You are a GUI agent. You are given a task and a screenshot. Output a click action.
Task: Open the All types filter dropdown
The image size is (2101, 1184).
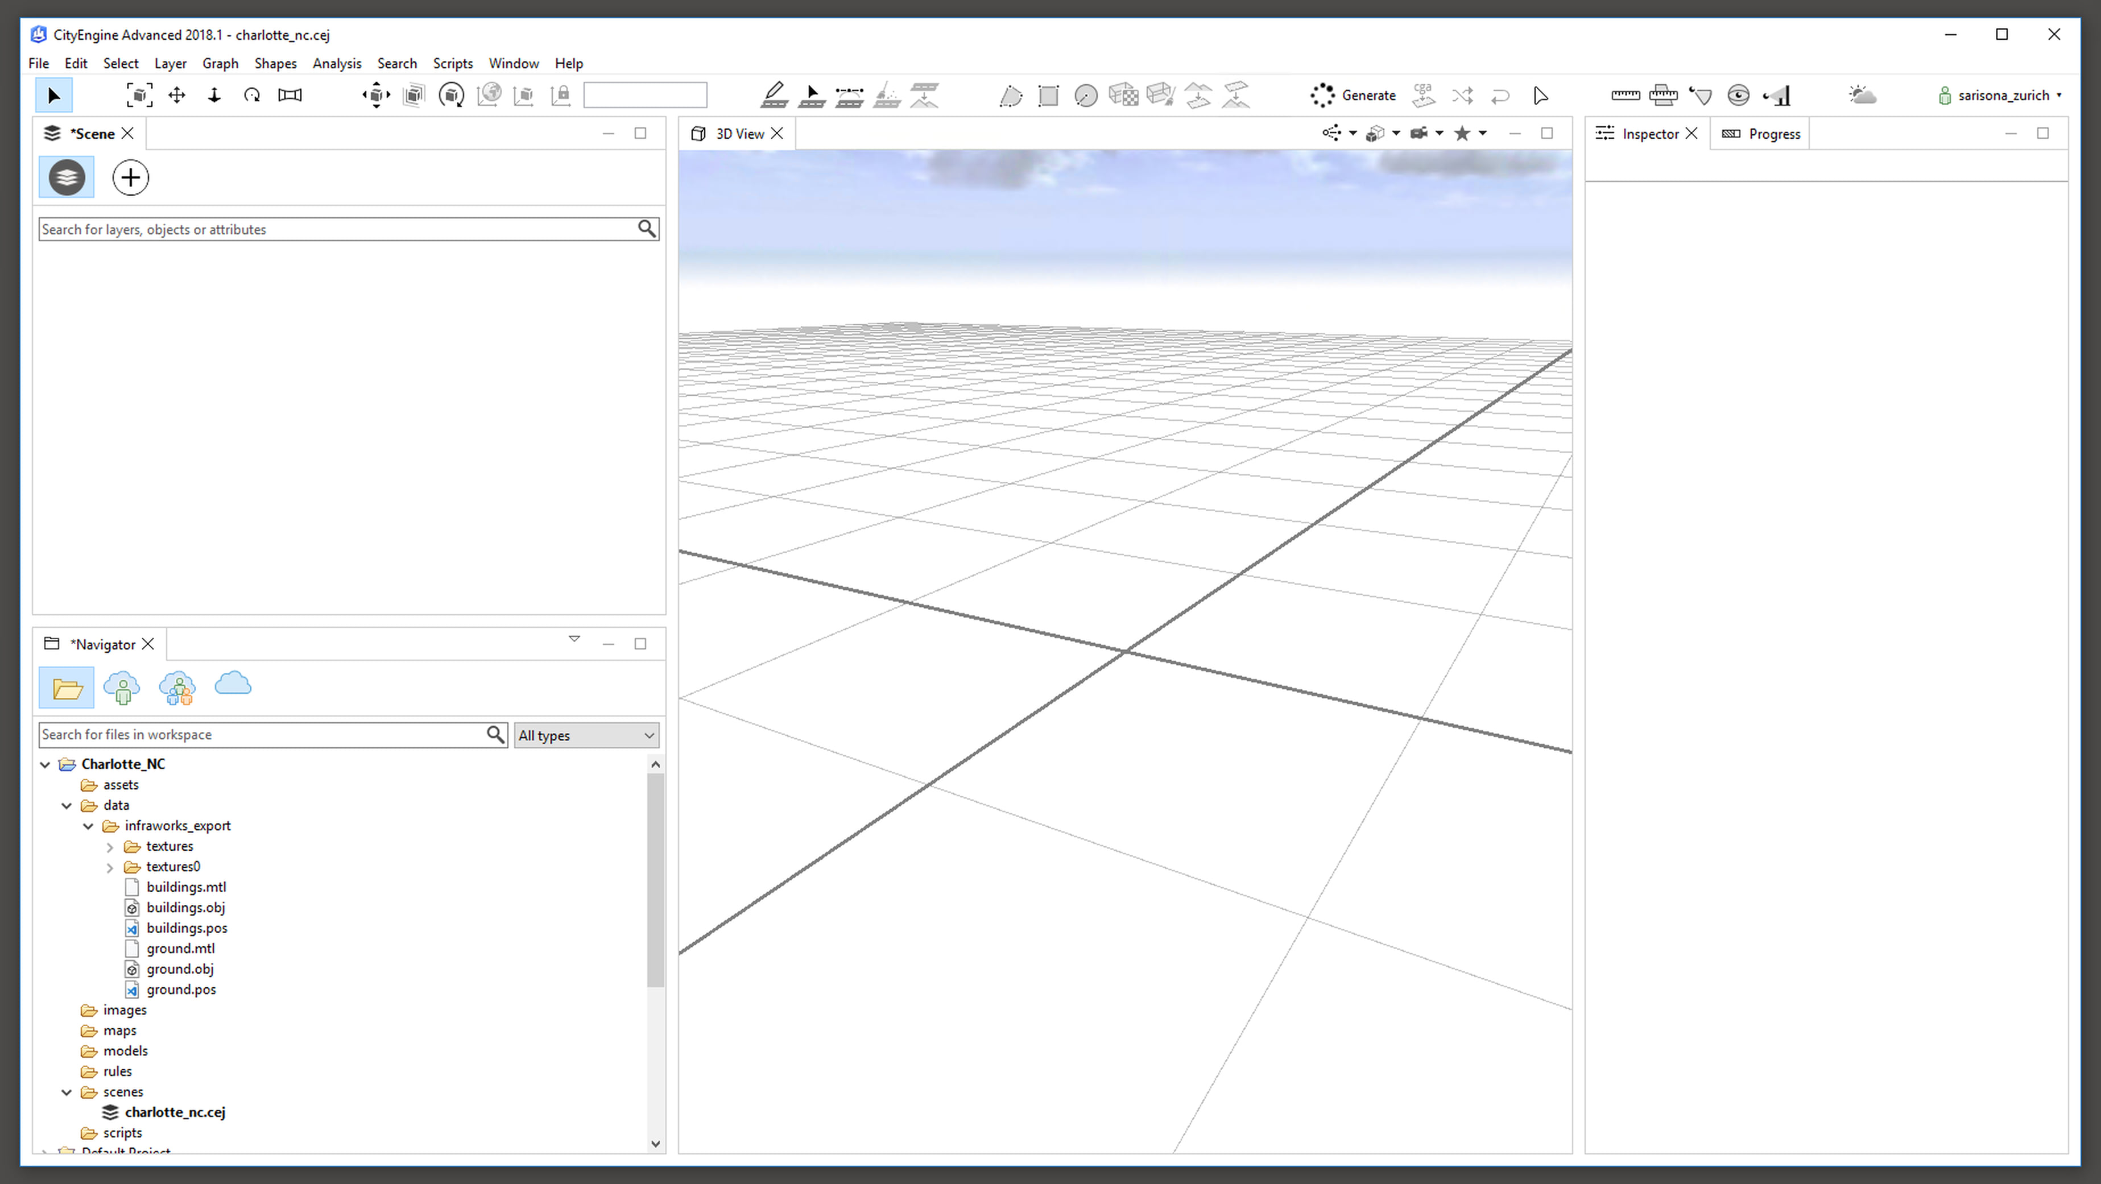pyautogui.click(x=586, y=735)
